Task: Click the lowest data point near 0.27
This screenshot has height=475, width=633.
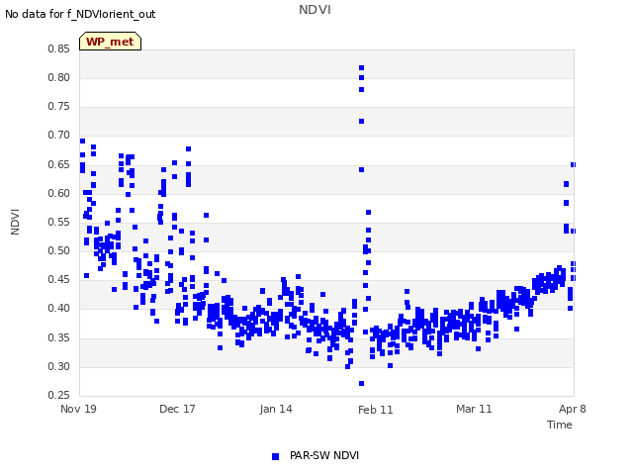Action: tap(361, 383)
